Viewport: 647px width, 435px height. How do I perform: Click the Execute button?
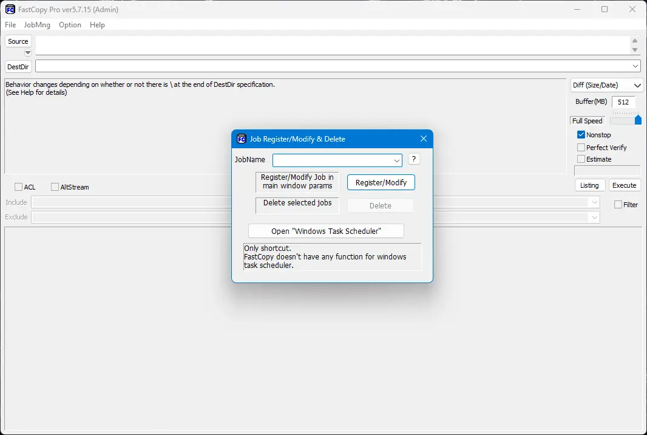(x=625, y=185)
